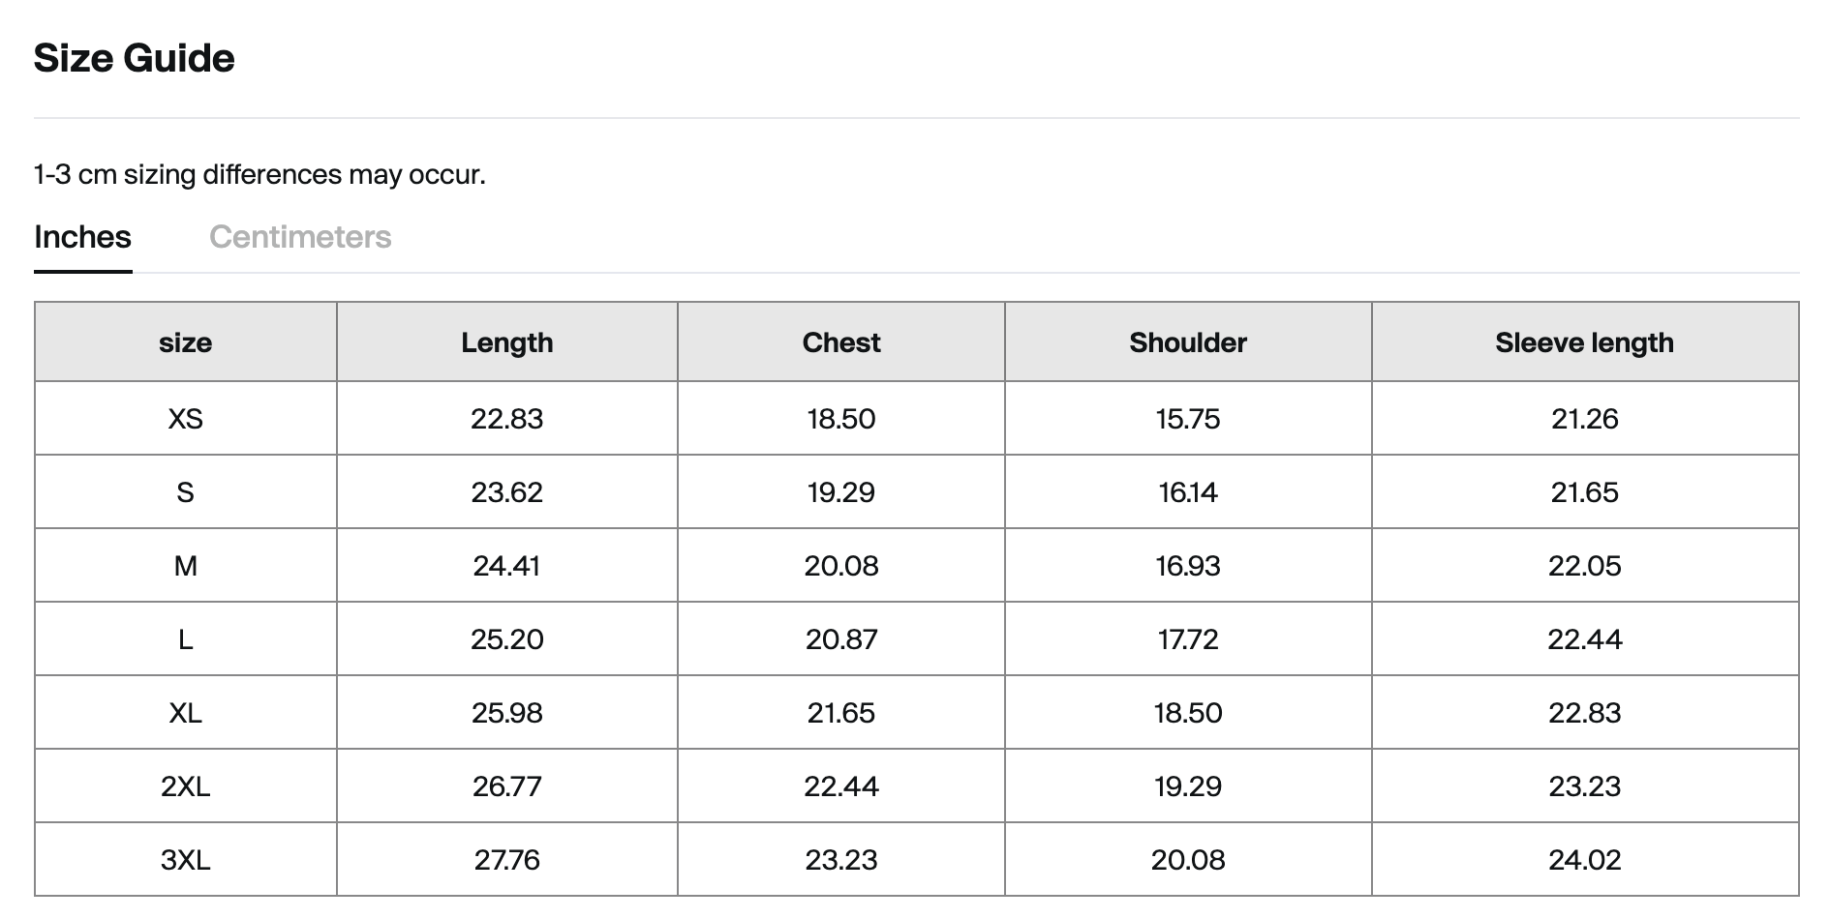Select the Inches tab
1830x919 pixels.
coord(82,237)
